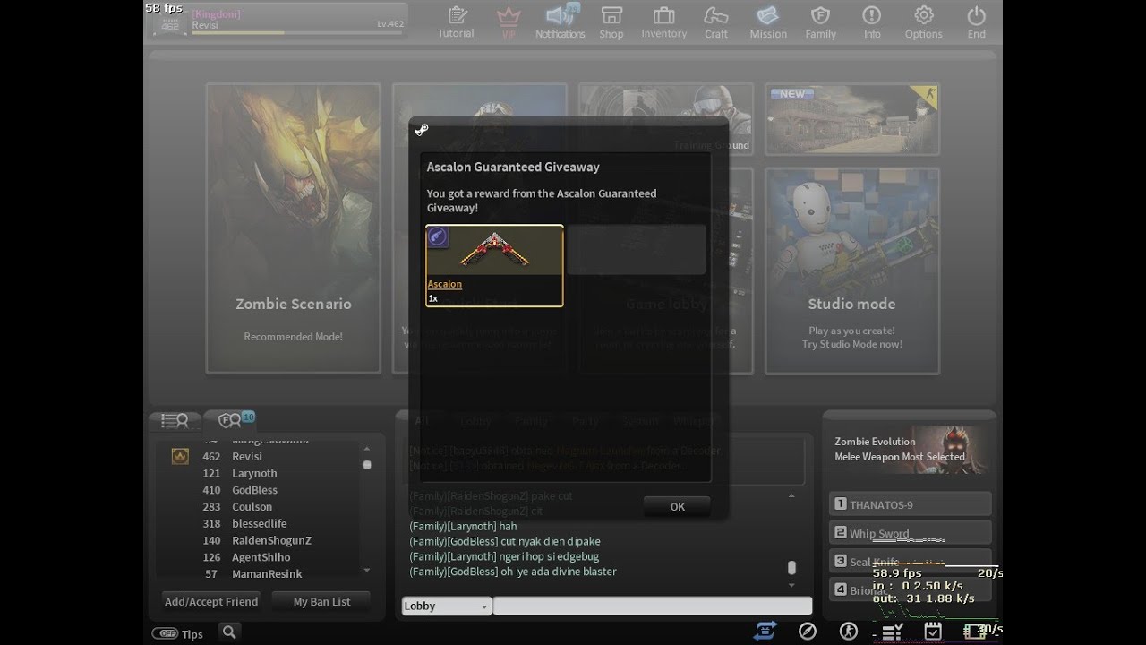The height and width of the screenshot is (645, 1146).
Task: Open the Lobby chat channel dropdown
Action: 446,606
